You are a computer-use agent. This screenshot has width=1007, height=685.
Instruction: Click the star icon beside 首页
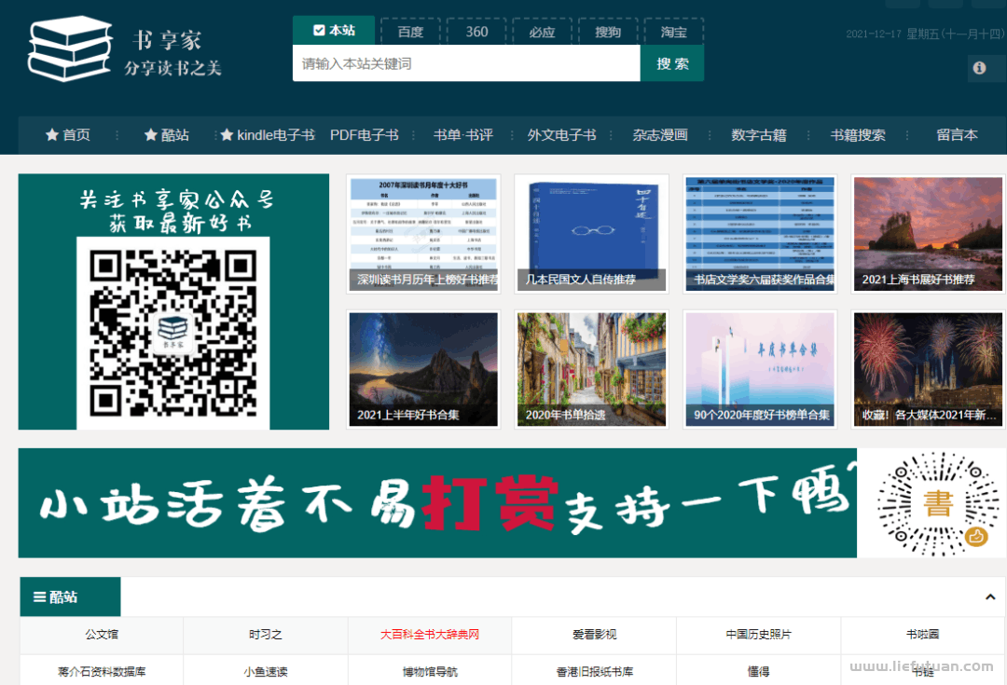pos(51,134)
